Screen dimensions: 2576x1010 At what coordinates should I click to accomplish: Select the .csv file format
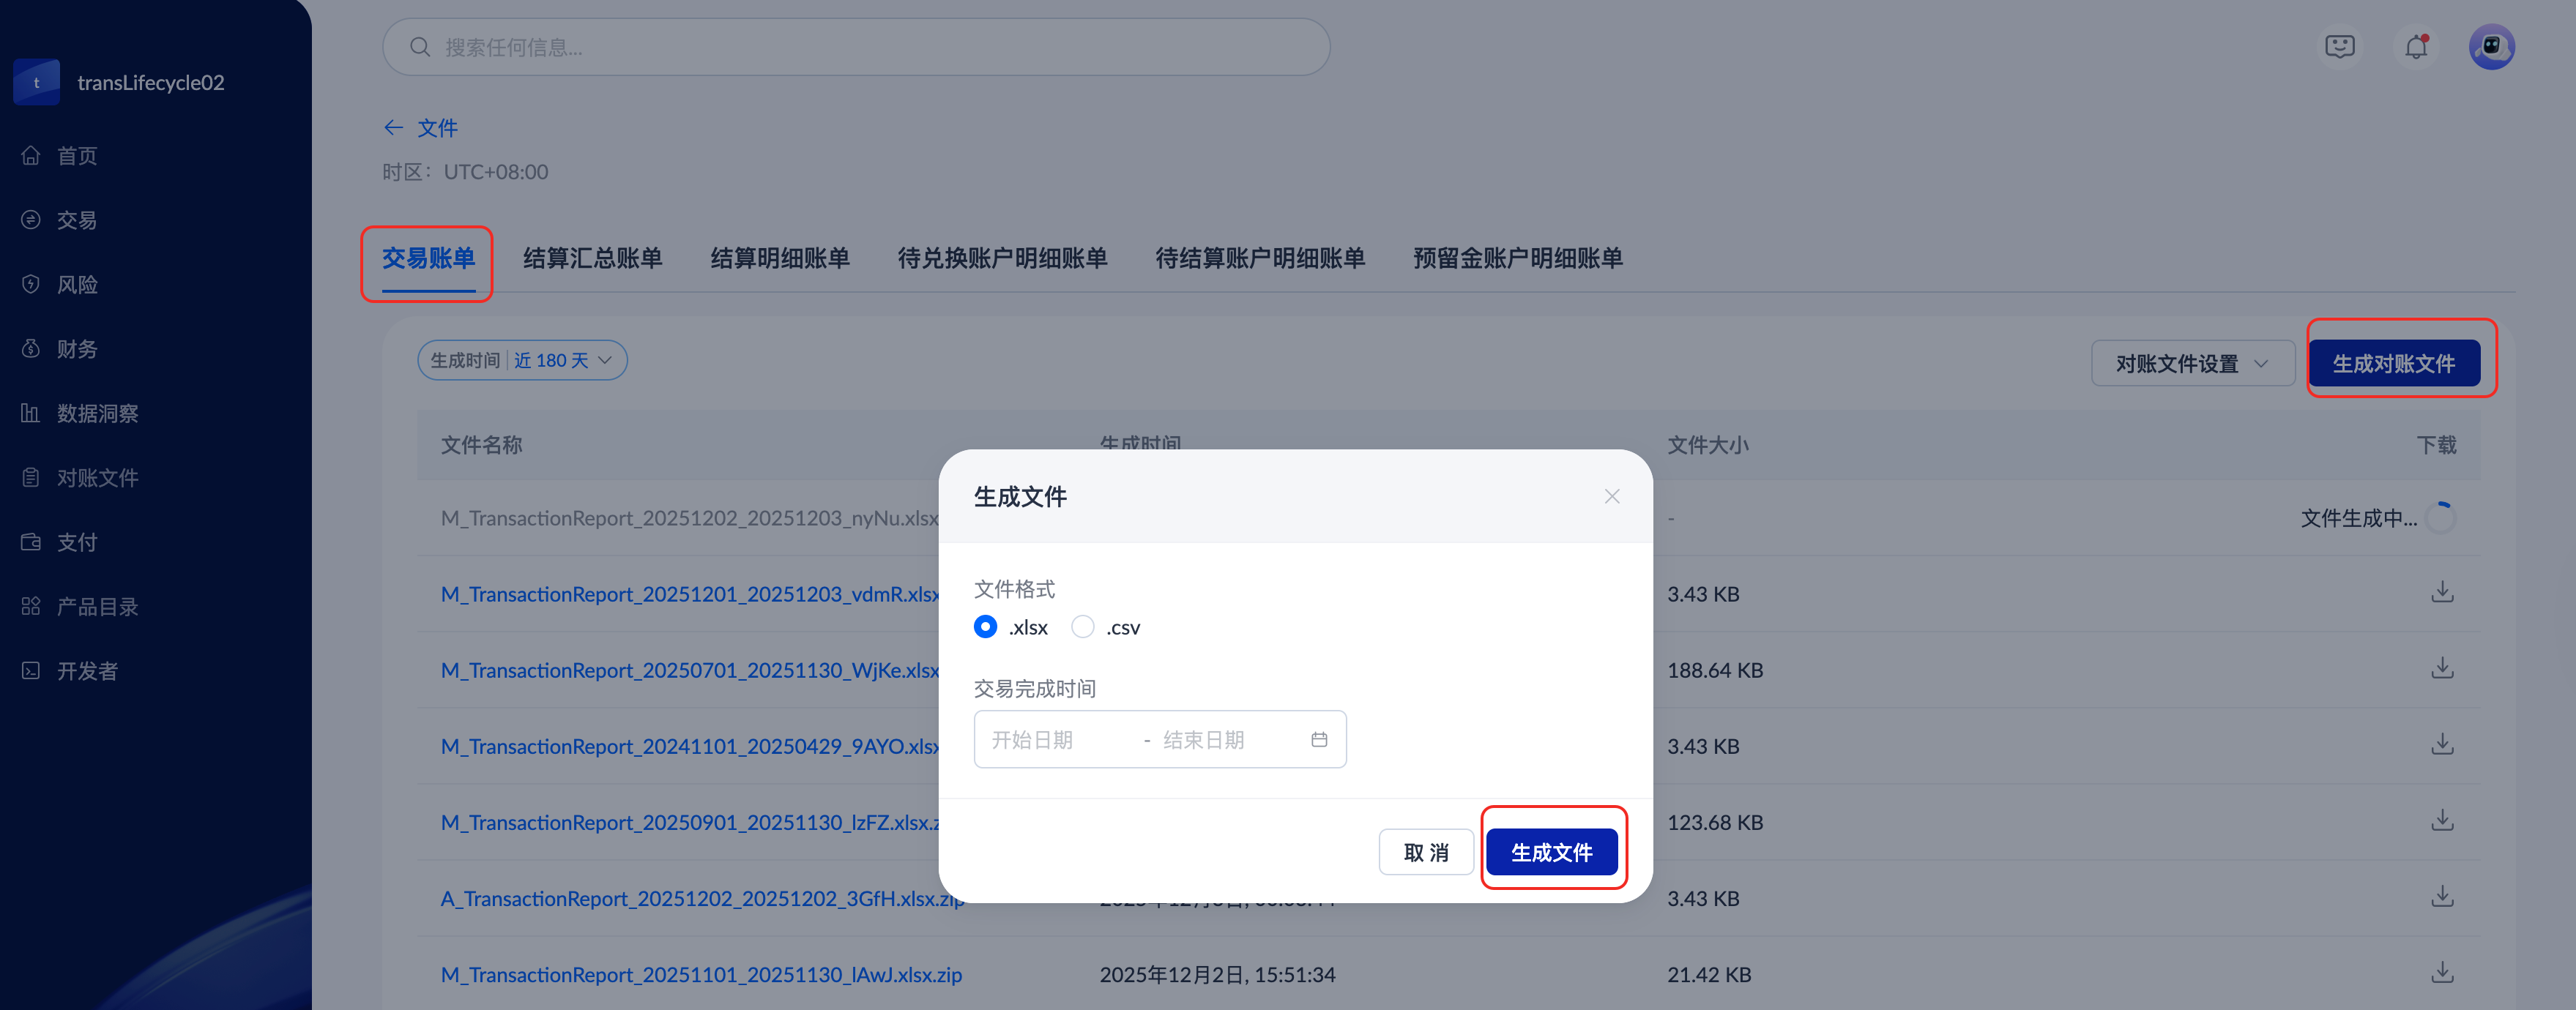point(1082,627)
